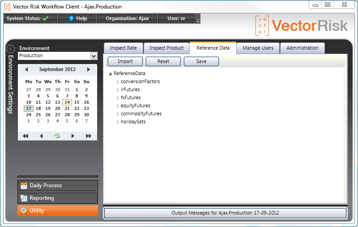
Task: Expand the irFutures node
Action: point(118,90)
